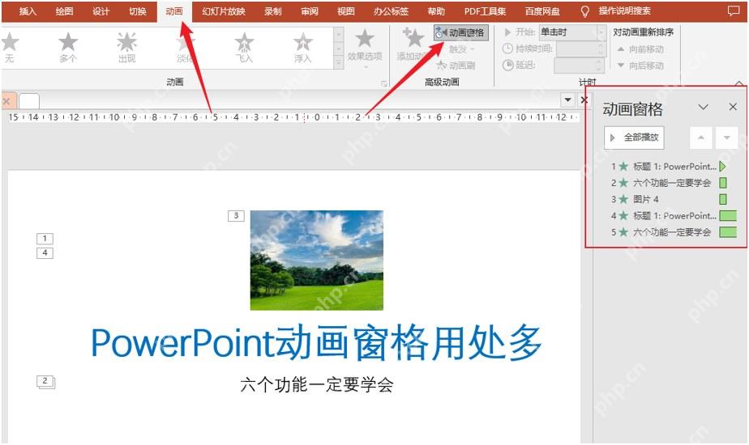Click the subtitle 六个功能一定要学会
Screen dimensions: 749x445
tap(317, 384)
